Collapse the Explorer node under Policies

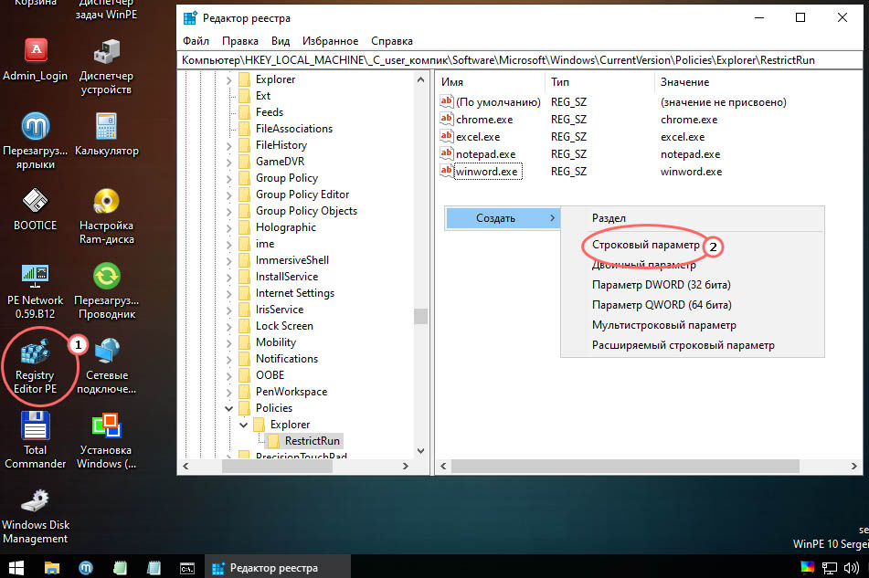click(x=243, y=426)
